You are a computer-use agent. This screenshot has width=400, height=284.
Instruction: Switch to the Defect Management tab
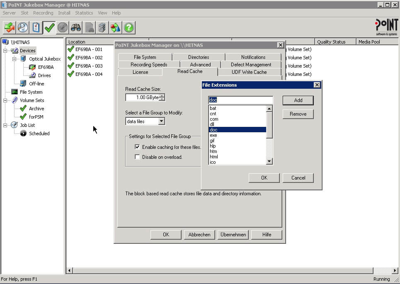point(251,65)
